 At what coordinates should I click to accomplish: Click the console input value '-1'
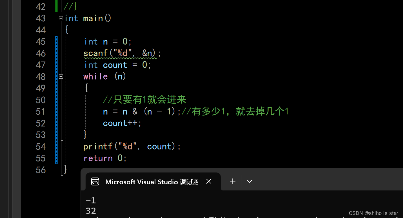[x=91, y=201]
